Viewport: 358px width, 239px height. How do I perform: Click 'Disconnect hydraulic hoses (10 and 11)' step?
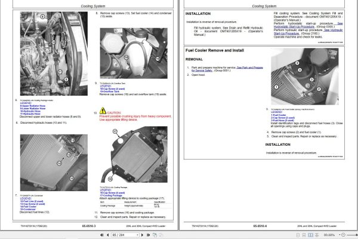click(x=44, y=122)
